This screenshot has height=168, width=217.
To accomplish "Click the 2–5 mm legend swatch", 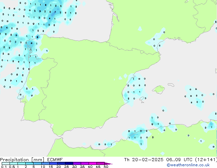I will click(x=29, y=164).
